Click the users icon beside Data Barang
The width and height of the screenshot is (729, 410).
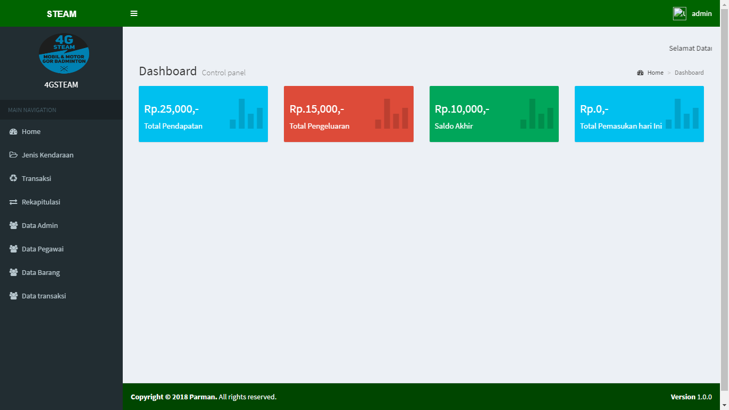14,273
